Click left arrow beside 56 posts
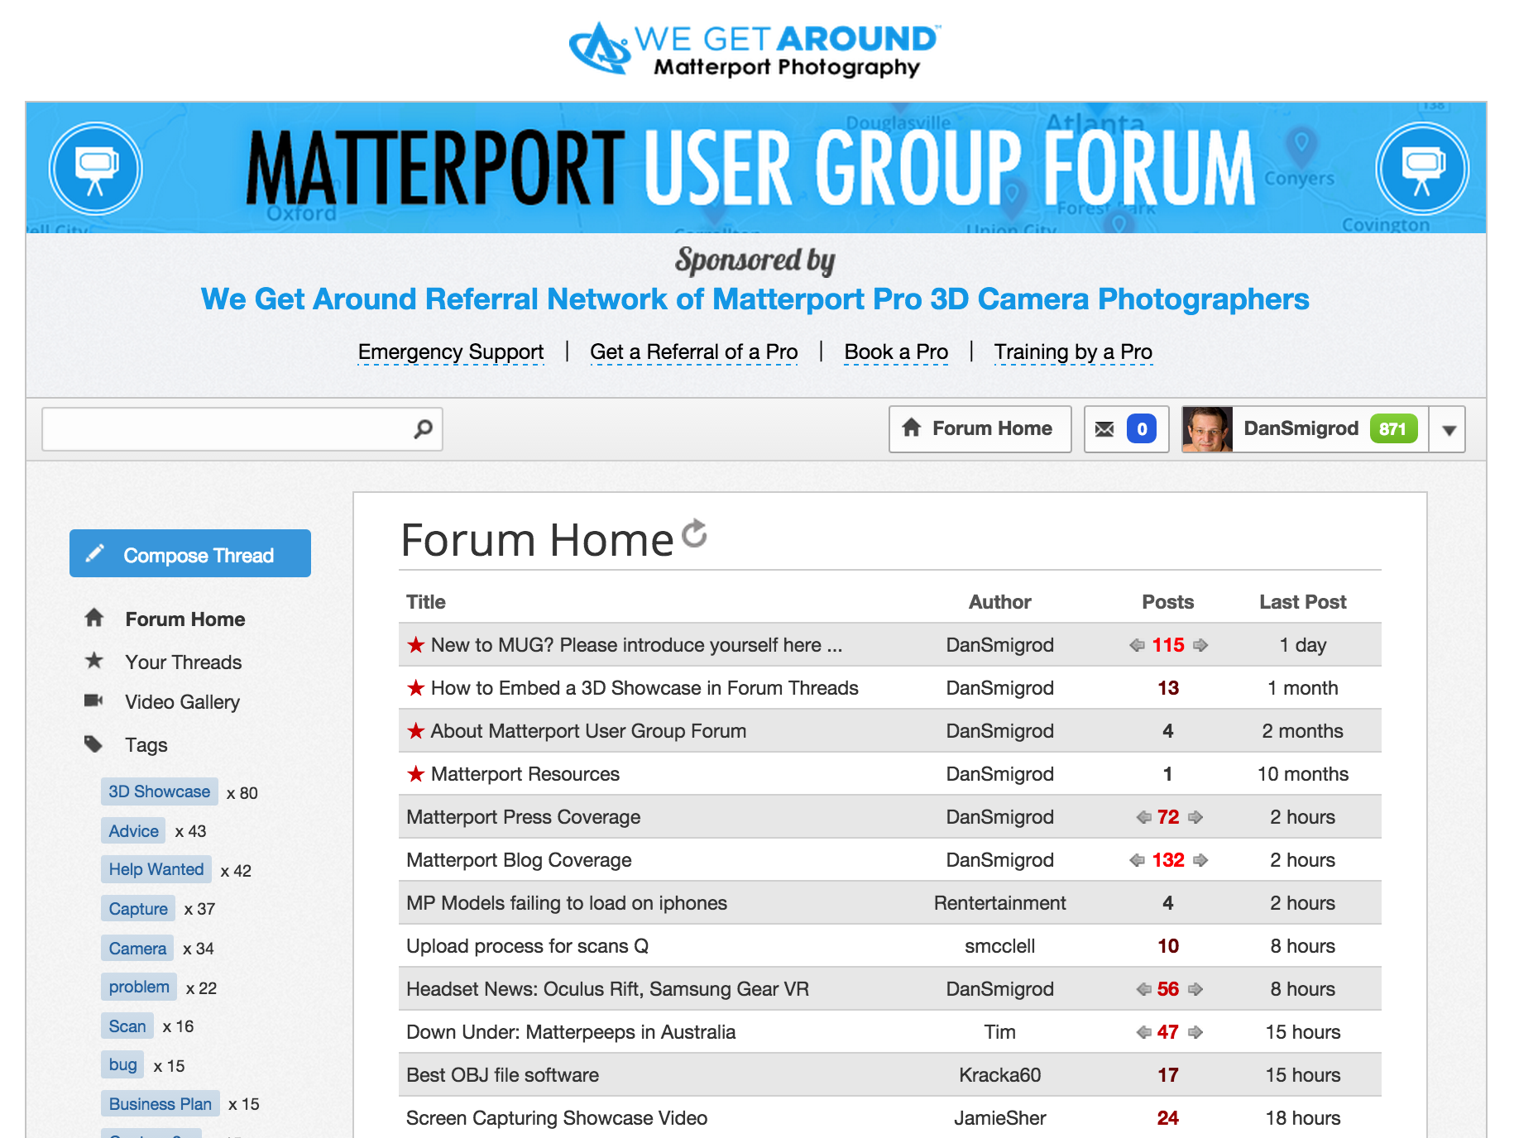 point(1143,989)
